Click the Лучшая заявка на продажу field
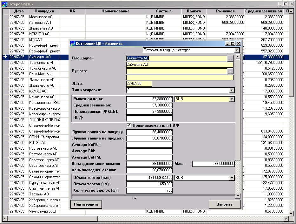Viewport: 296px width, 224px height. click(149, 138)
